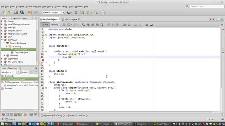Open the Navigator Members combo box
Screen dimensions: 225x126
[11, 72]
